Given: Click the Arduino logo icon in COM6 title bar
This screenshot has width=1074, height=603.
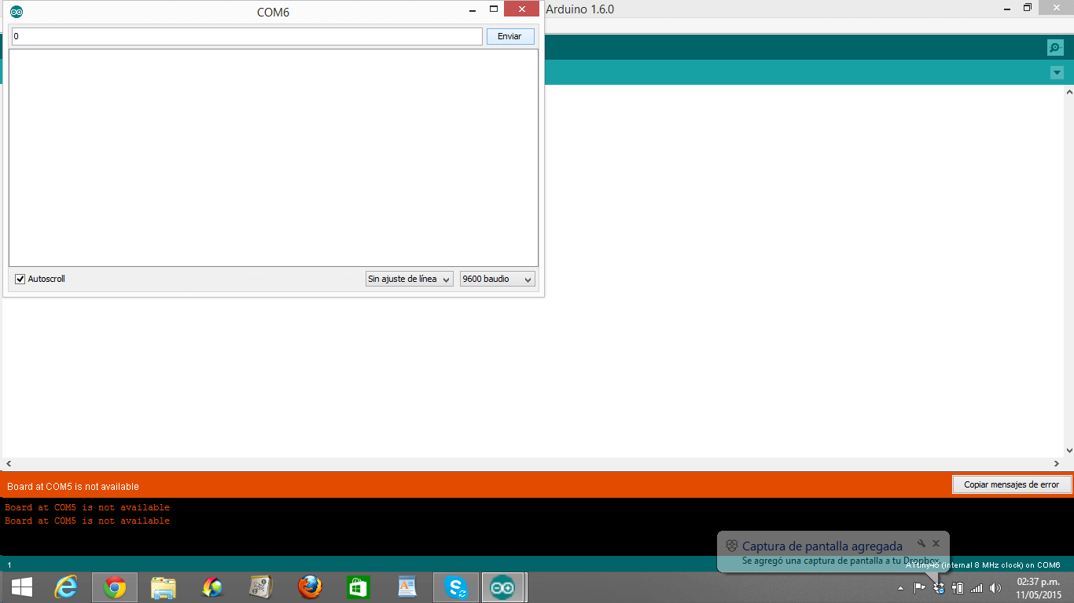Looking at the screenshot, I should [x=17, y=12].
